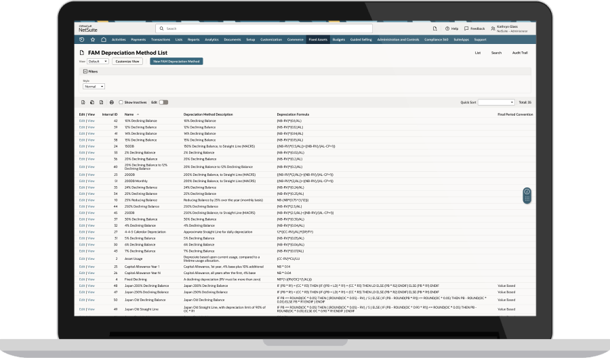Open the Recent Records clock icon
This screenshot has height=358, width=610.
tap(82, 40)
